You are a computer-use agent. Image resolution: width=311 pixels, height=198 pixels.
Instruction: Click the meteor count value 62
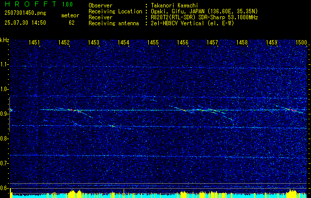click(x=72, y=23)
